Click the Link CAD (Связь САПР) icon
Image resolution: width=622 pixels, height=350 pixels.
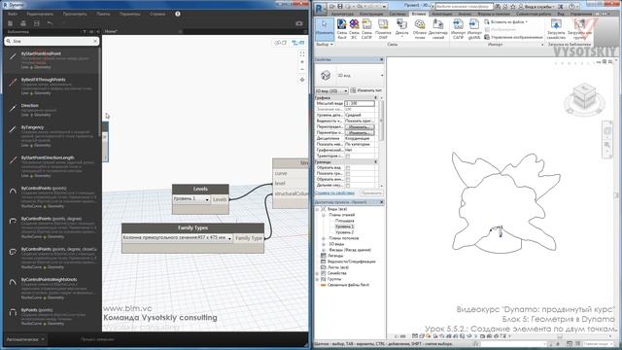[x=367, y=29]
